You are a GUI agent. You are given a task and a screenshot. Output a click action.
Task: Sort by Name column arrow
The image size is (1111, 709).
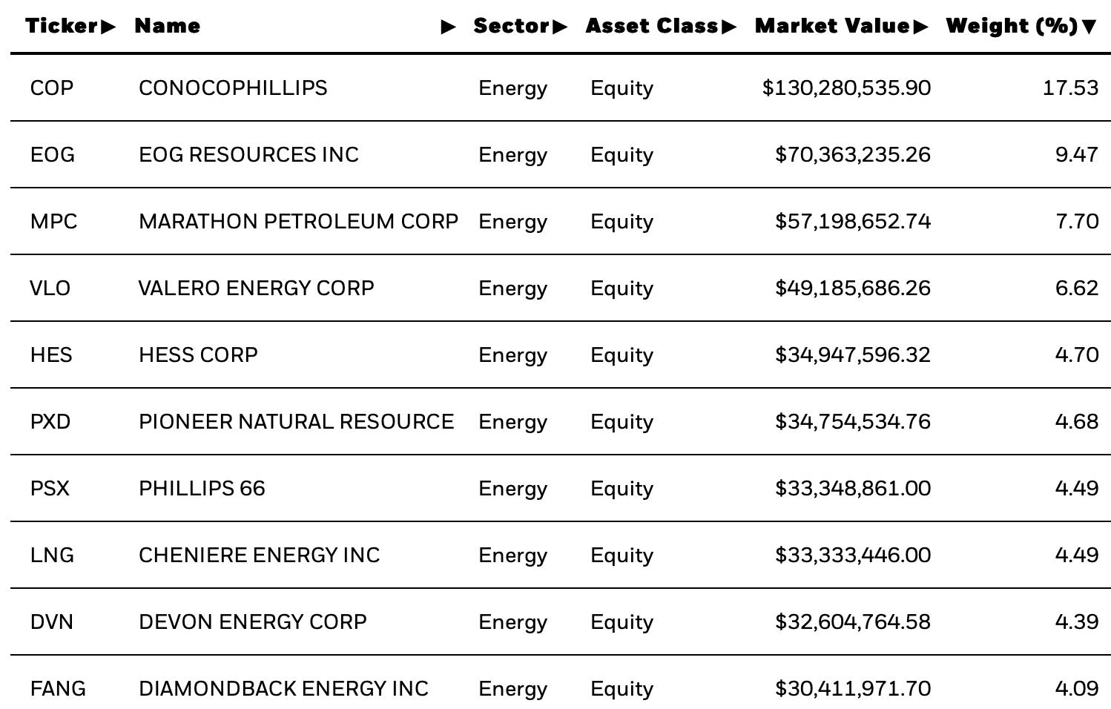448,27
